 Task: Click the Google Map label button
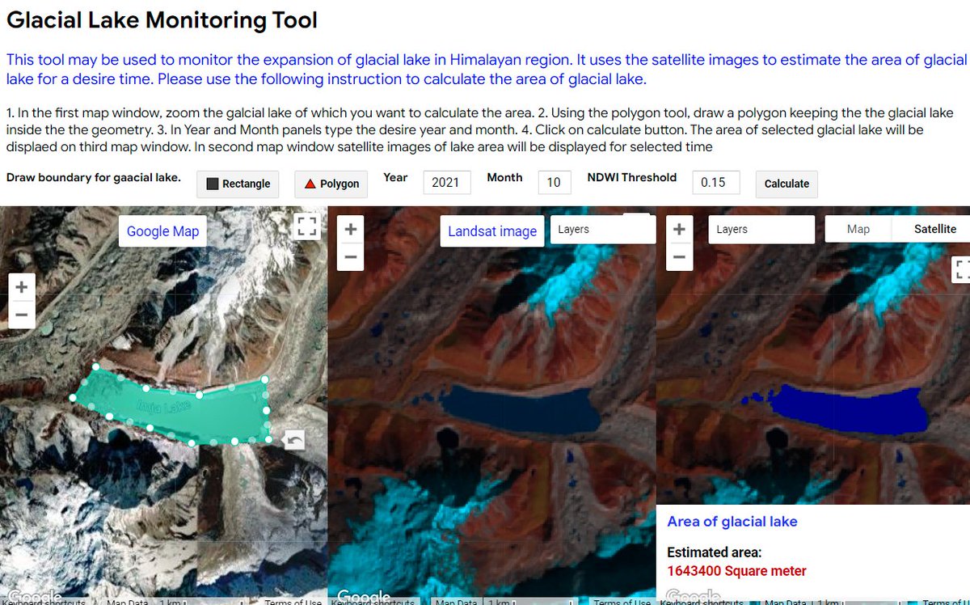(162, 231)
